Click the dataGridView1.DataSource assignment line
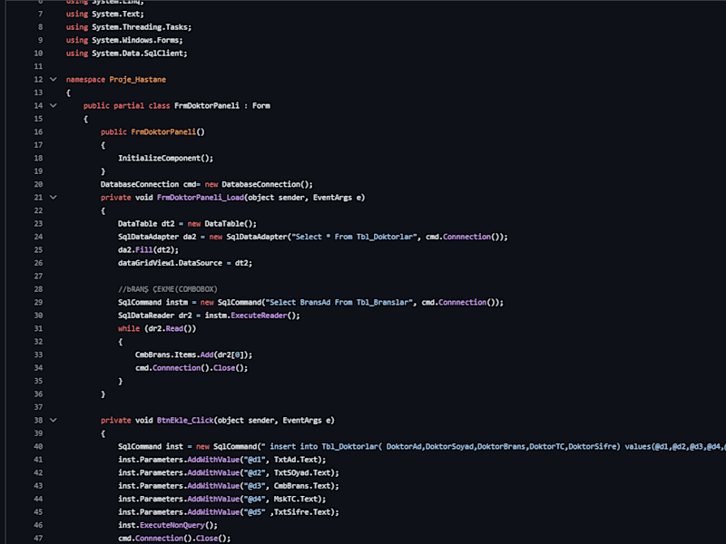726x544 pixels. coord(185,263)
